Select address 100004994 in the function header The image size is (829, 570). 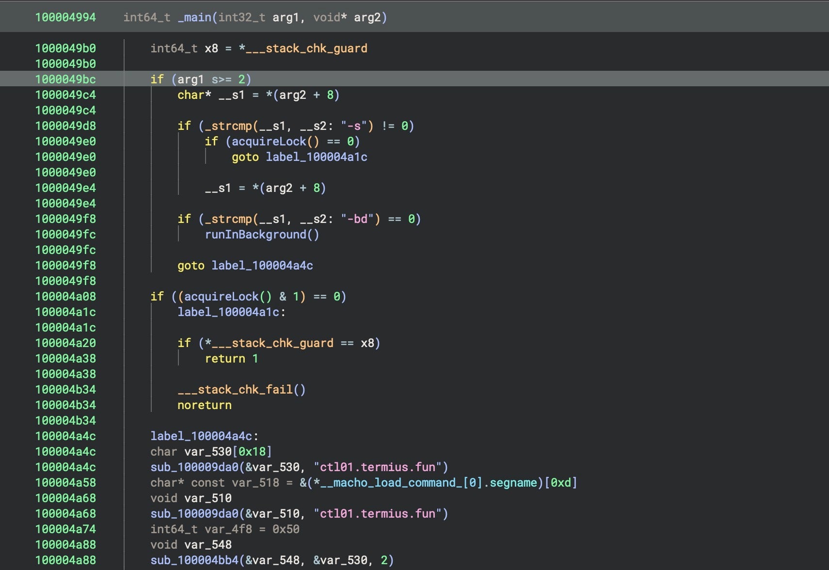(65, 17)
